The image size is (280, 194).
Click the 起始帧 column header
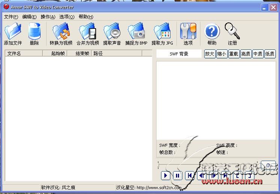(x=55, y=54)
